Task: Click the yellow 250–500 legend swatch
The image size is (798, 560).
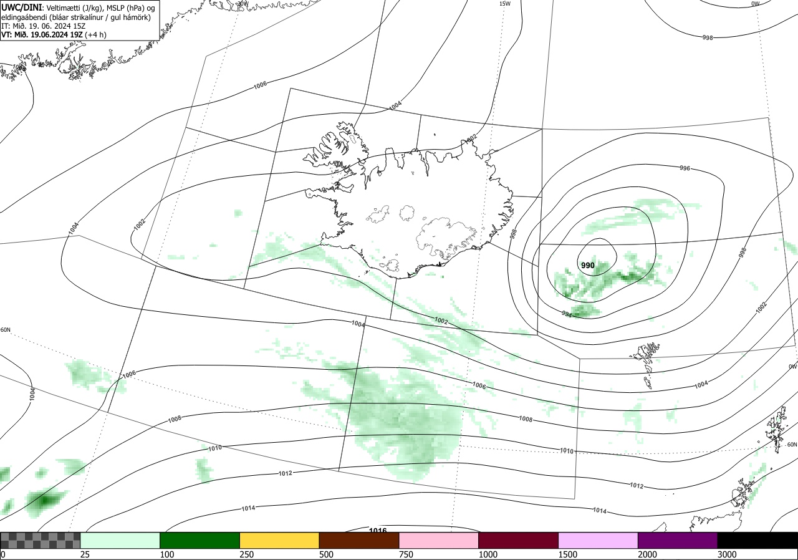Action: tap(279, 541)
